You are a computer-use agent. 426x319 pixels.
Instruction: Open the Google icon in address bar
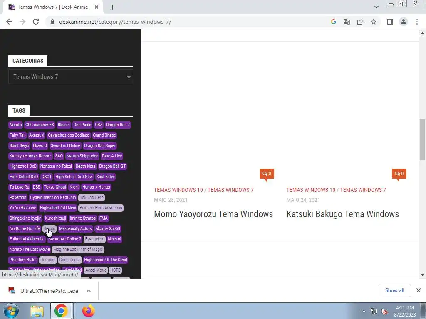(334, 22)
